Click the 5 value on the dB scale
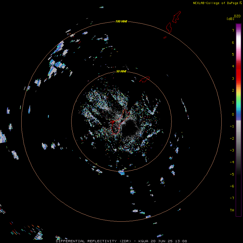243x243 pixels. (233, 55)
